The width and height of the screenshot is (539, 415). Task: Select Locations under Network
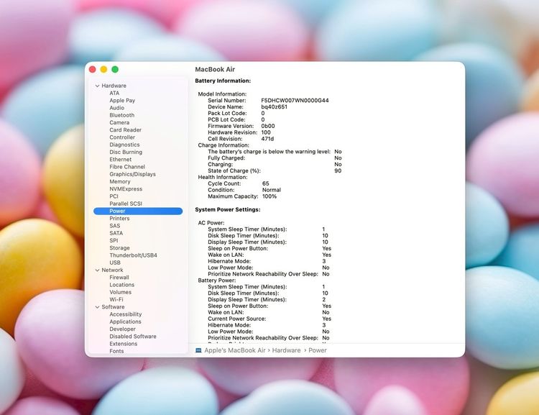[121, 285]
